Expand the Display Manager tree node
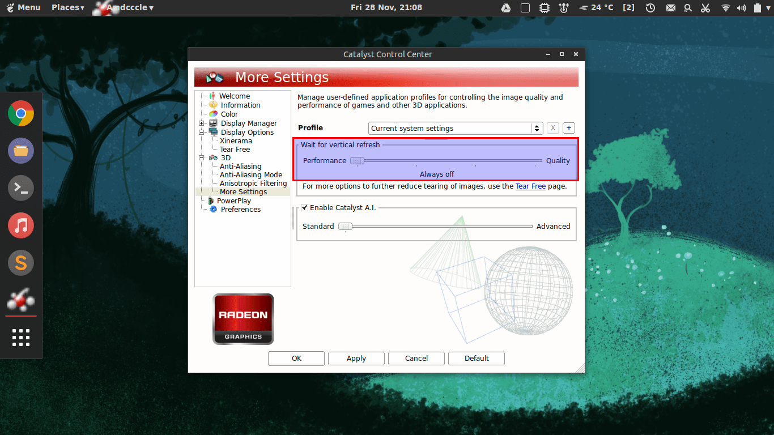Viewport: 774px width, 435px height. pyautogui.click(x=202, y=123)
